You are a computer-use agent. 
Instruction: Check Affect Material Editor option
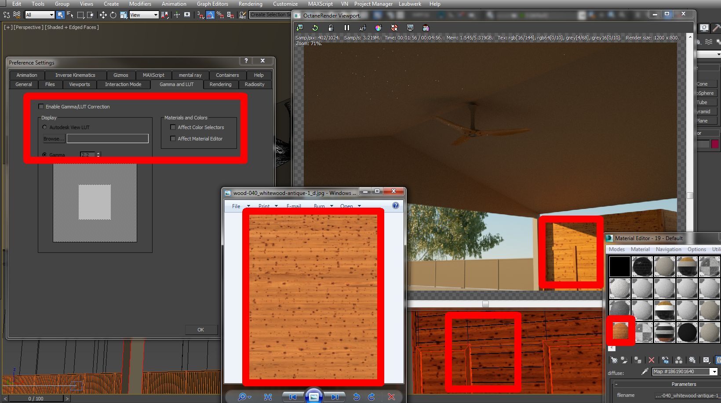173,139
